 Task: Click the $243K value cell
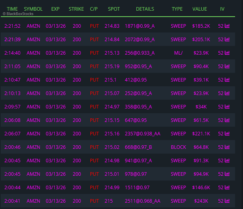coord(201,201)
